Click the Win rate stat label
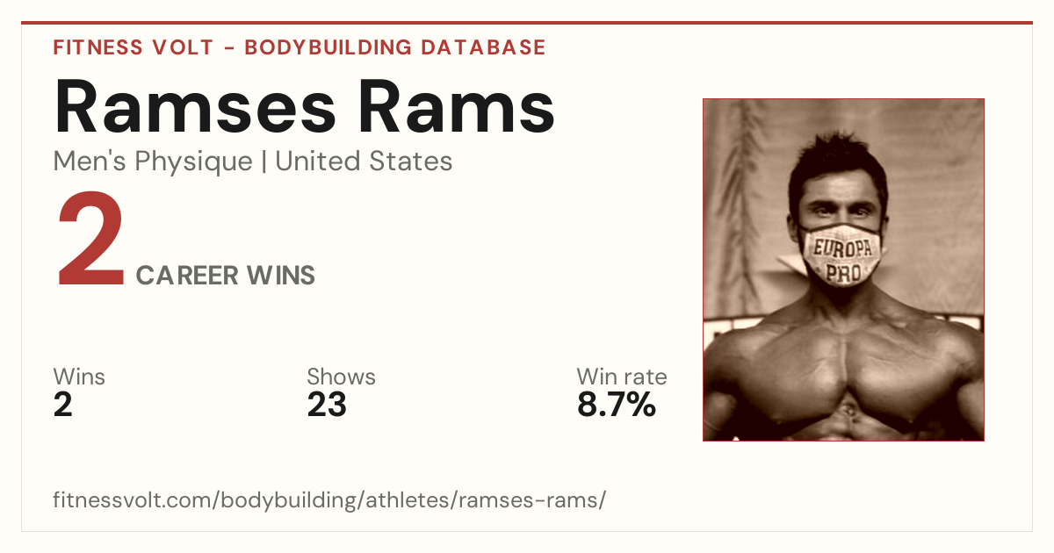1054x553 pixels. pyautogui.click(x=622, y=377)
